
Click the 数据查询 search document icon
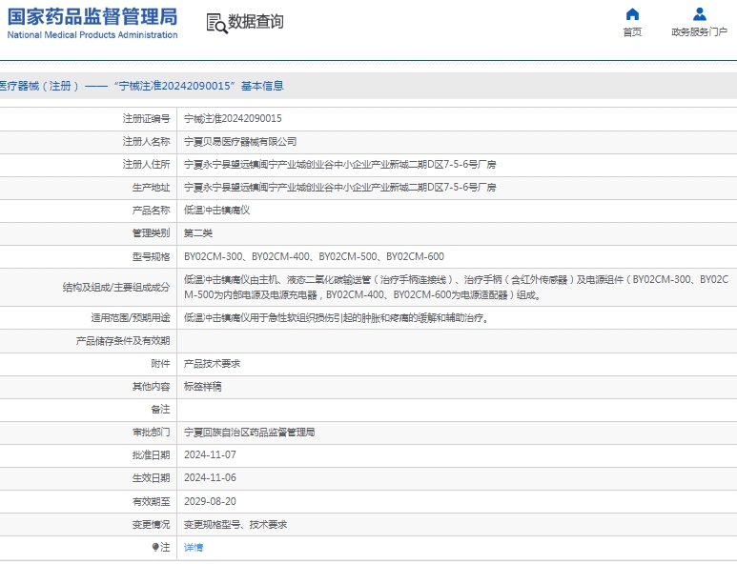[215, 23]
